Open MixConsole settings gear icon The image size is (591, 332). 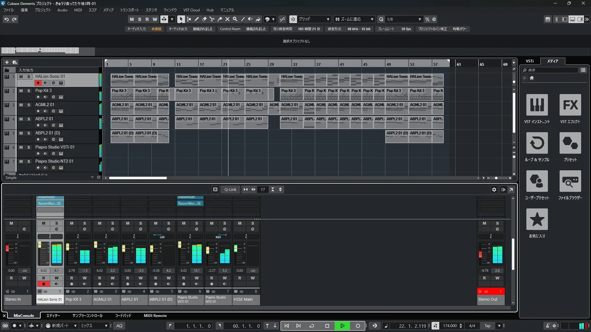pyautogui.click(x=494, y=190)
